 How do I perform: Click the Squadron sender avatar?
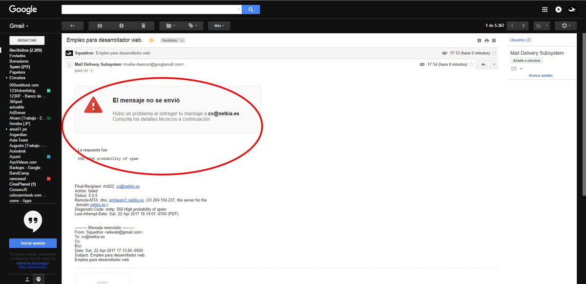(x=69, y=53)
